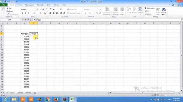Open the number format dropdown
The height and width of the screenshot is (102, 183).
tap(100, 9)
